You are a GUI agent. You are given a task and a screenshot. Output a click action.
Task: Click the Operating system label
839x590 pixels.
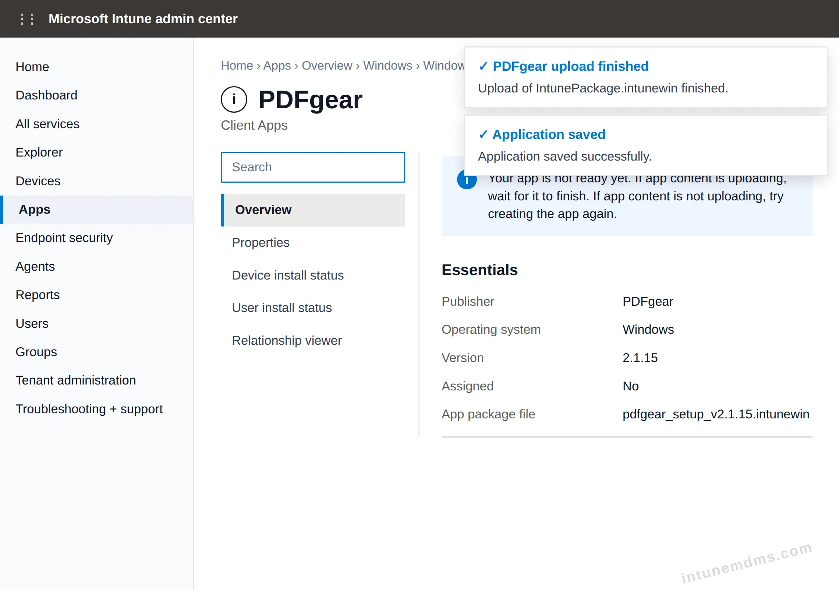pyautogui.click(x=491, y=329)
